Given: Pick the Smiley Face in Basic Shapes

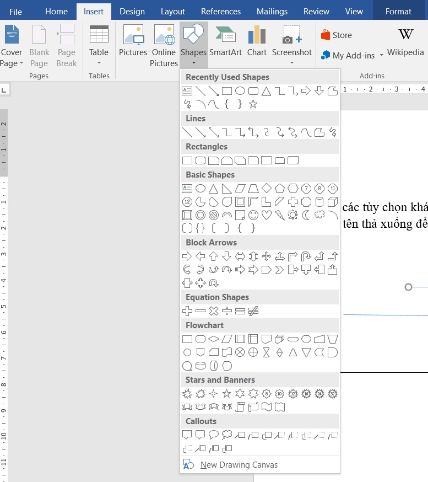Looking at the screenshot, I should click(x=253, y=215).
